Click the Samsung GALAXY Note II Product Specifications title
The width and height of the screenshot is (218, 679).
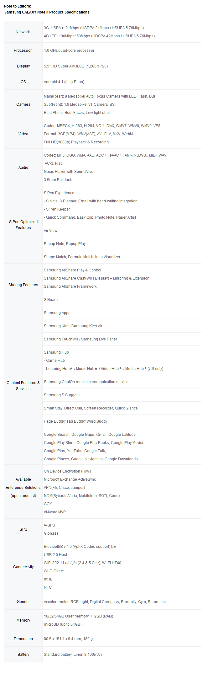tap(47, 12)
